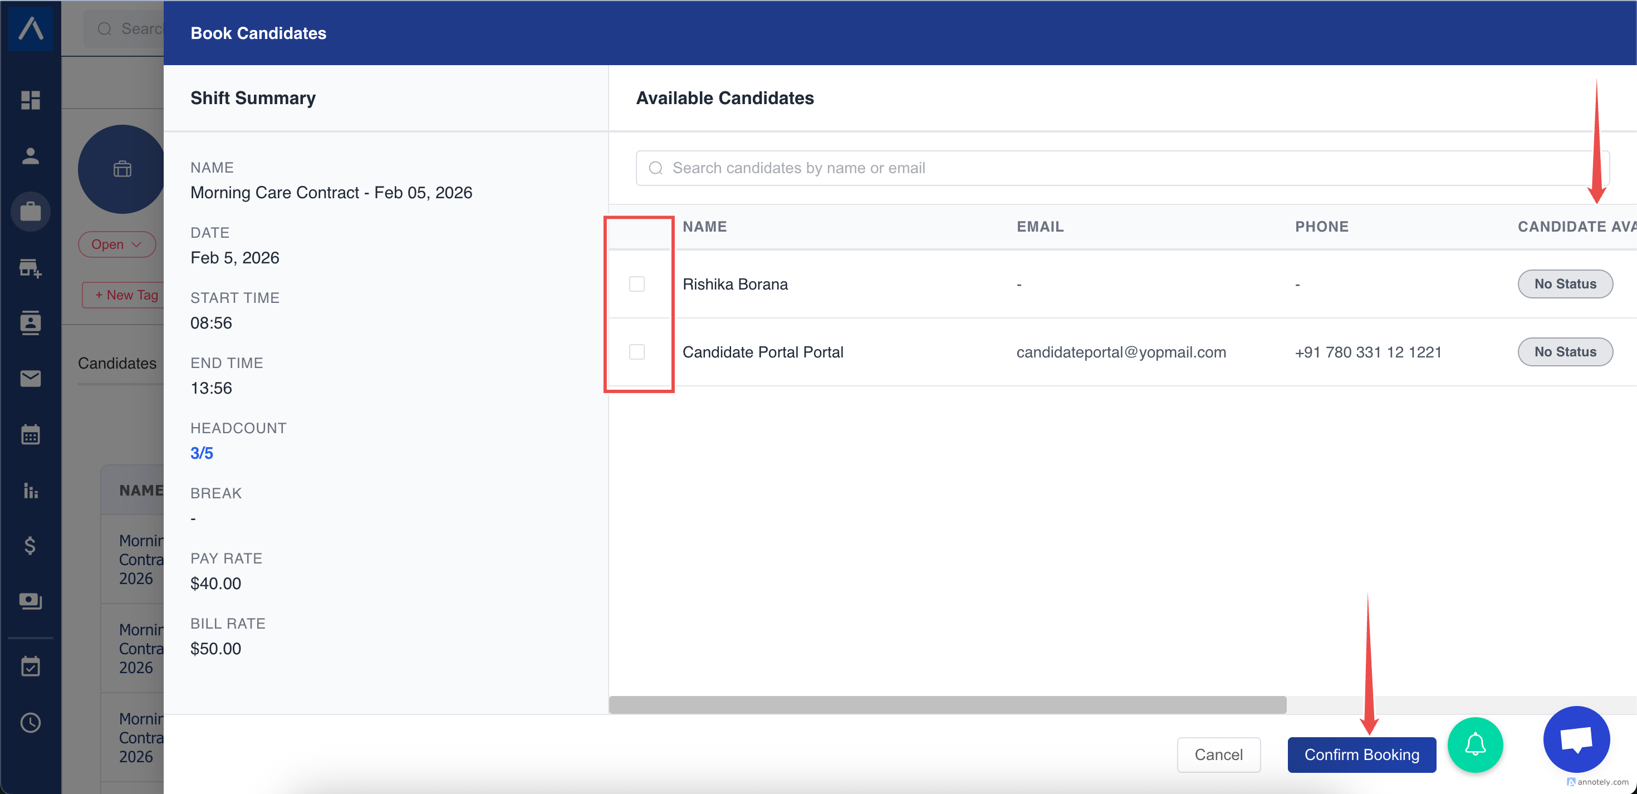Open the dashboard grid icon in sidebar
The image size is (1637, 794).
pos(30,100)
